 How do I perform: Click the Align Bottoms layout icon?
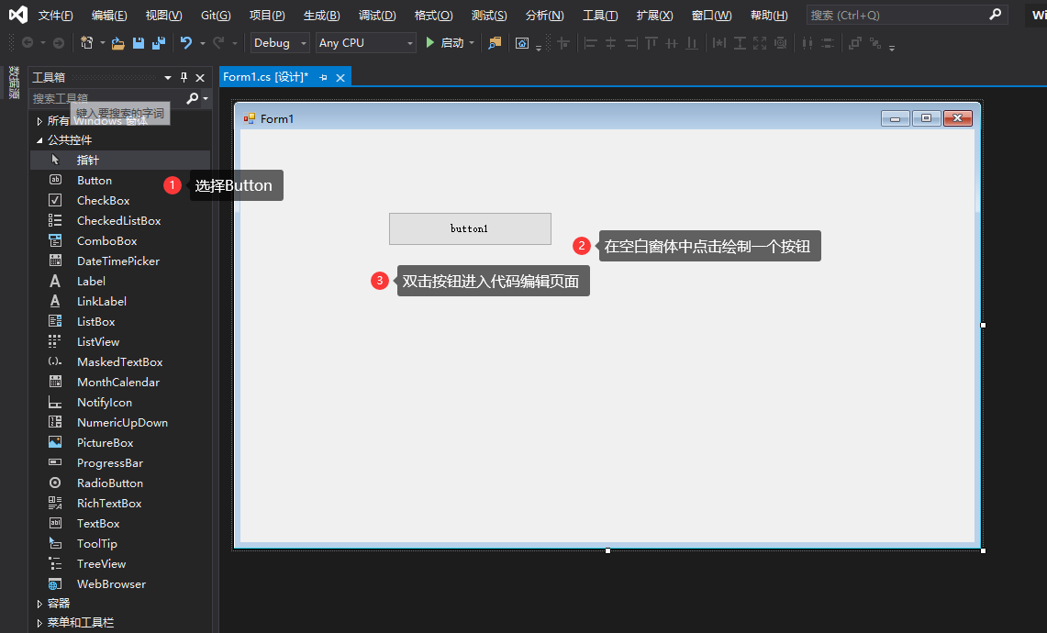[x=692, y=43]
